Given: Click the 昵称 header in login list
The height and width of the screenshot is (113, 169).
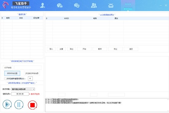Looking at the screenshot, I should click(8, 18).
